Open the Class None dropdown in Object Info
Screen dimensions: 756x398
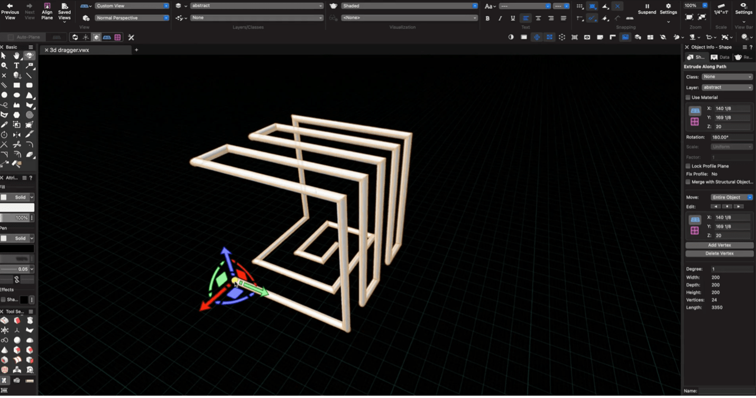(x=727, y=77)
